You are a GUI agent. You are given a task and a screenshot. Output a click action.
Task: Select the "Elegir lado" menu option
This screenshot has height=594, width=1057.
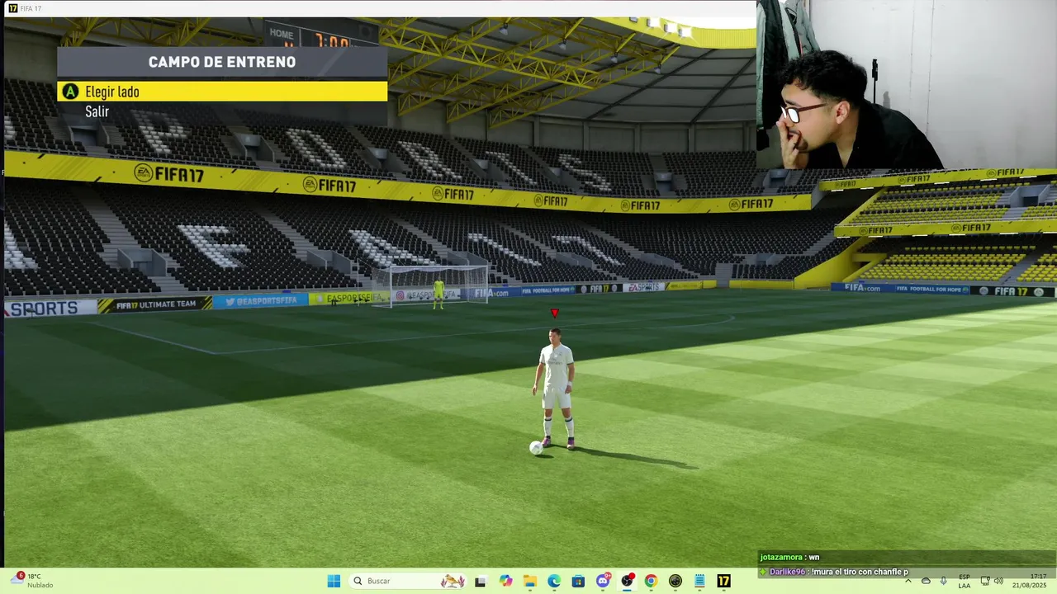click(222, 92)
